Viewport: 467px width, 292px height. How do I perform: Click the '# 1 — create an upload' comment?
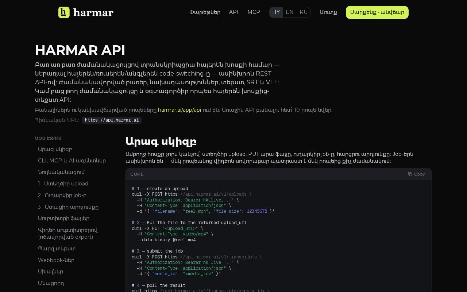click(160, 189)
